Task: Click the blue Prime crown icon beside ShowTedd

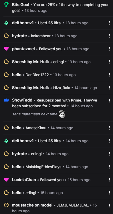Action: click(6, 100)
